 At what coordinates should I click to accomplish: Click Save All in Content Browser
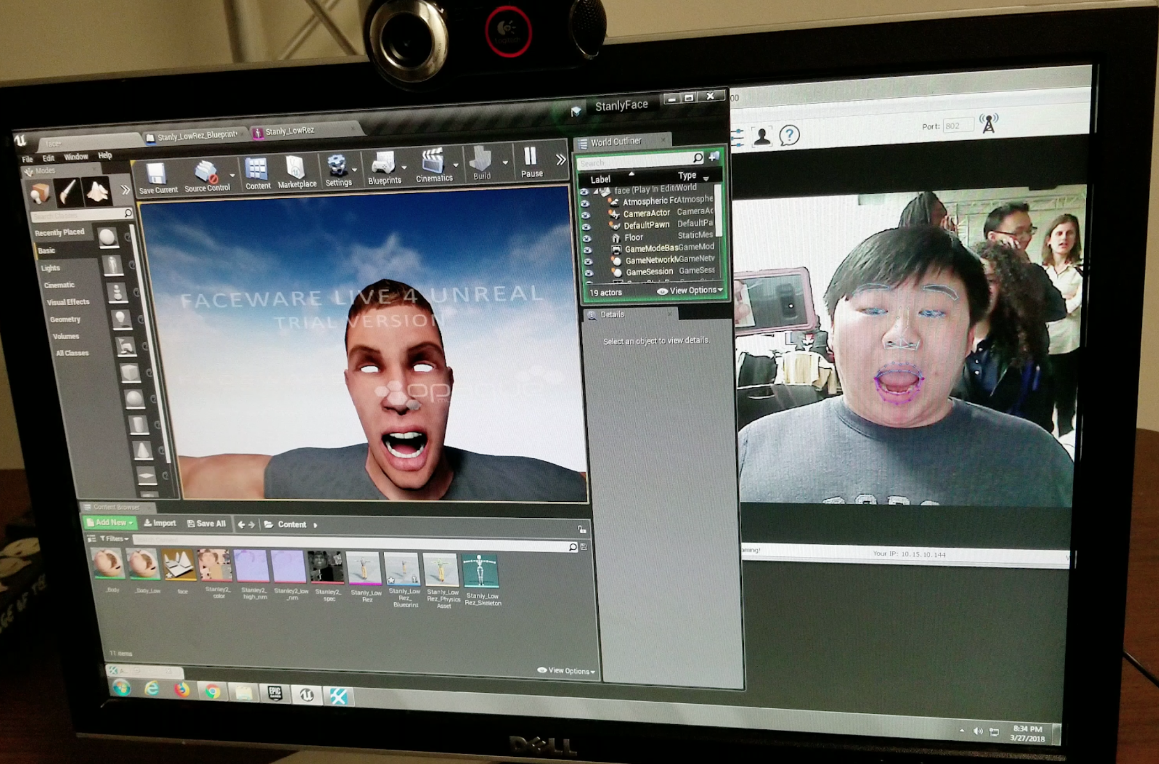[206, 524]
